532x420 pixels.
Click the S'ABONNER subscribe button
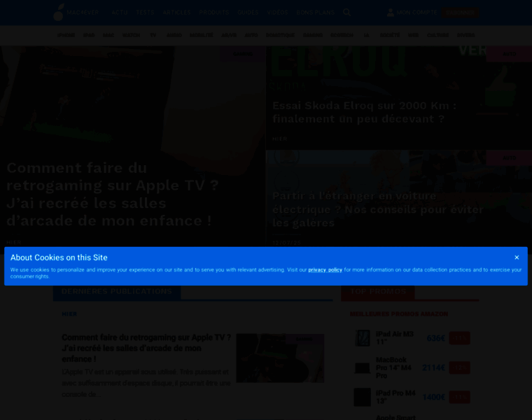(x=460, y=13)
